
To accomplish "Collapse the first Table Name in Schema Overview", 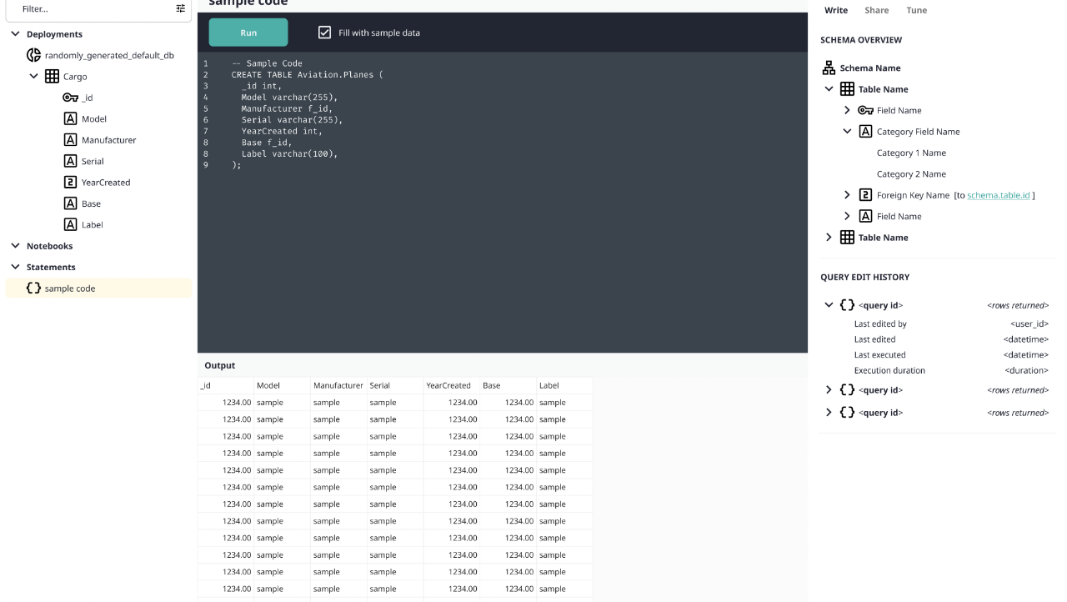I will click(829, 89).
